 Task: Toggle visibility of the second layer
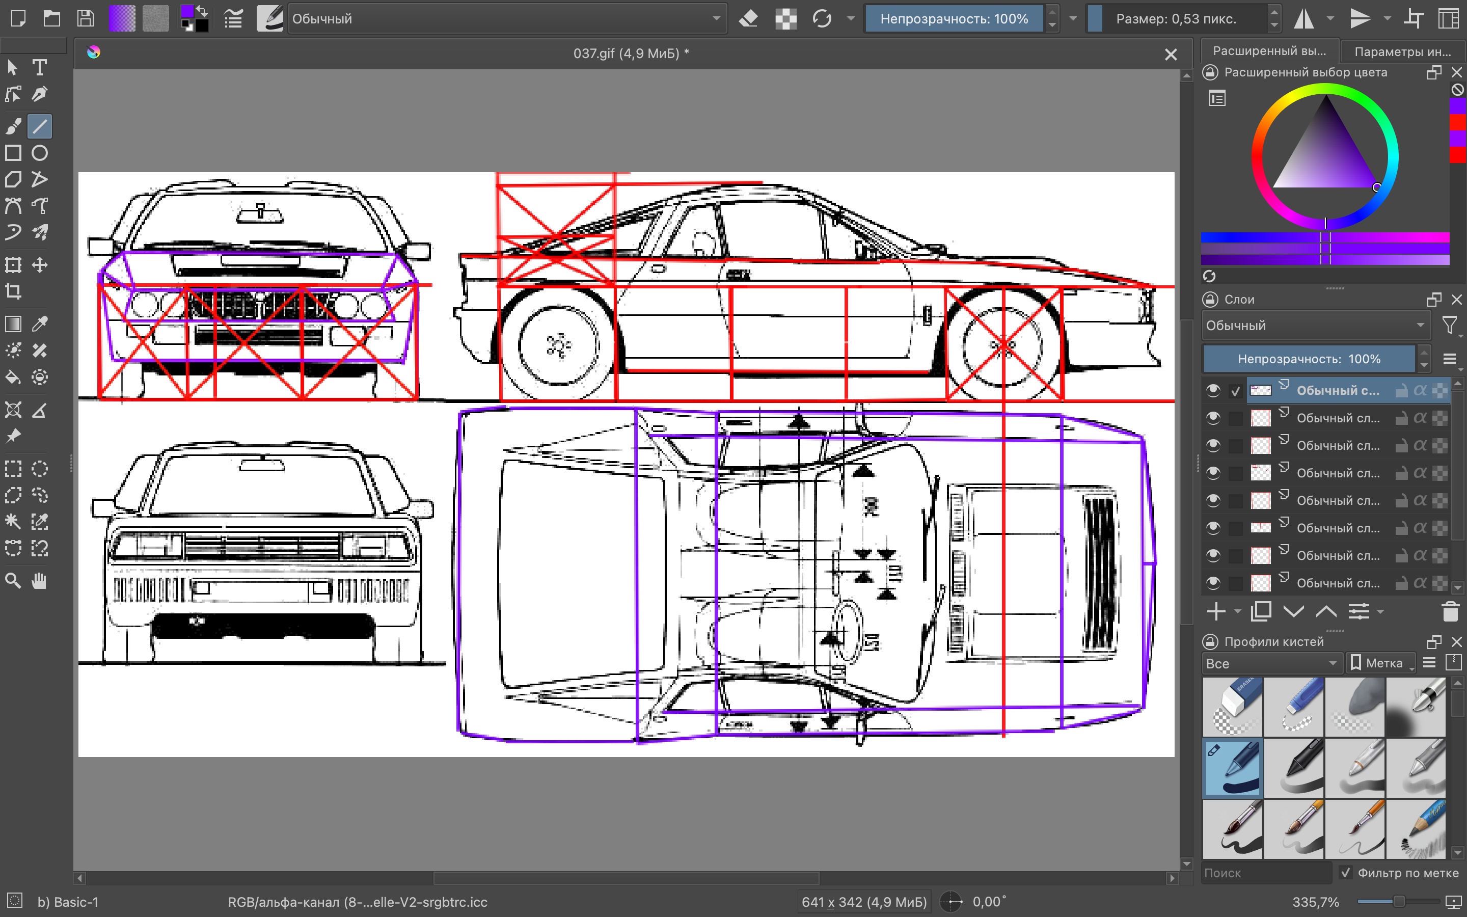click(x=1213, y=418)
